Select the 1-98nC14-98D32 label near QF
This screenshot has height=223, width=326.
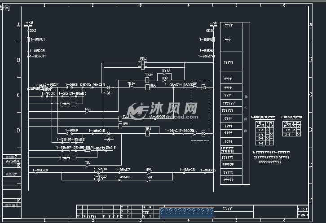click(179, 85)
